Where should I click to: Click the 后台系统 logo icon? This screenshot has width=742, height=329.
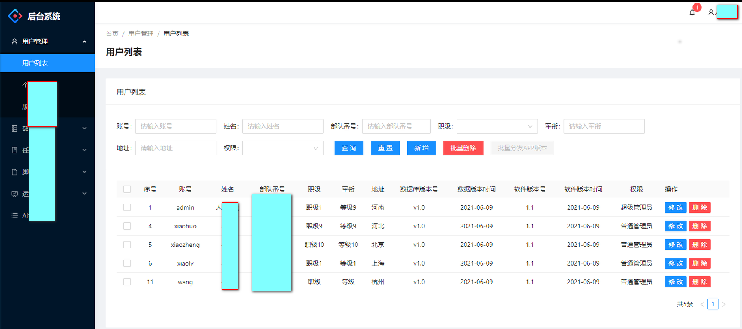tap(15, 16)
